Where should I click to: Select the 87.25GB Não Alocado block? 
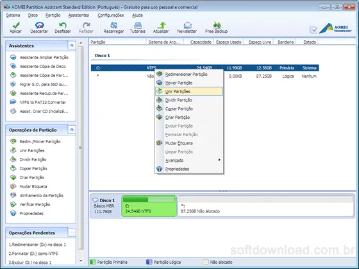coord(265,206)
